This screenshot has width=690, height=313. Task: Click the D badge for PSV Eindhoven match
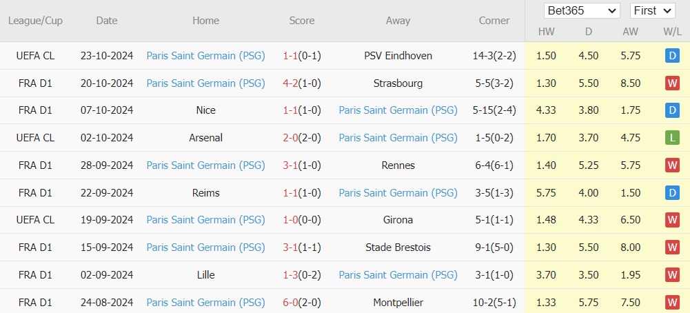[x=672, y=56]
